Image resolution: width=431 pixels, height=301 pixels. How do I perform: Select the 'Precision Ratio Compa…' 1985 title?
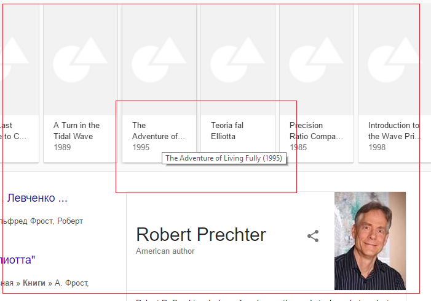[316, 131]
